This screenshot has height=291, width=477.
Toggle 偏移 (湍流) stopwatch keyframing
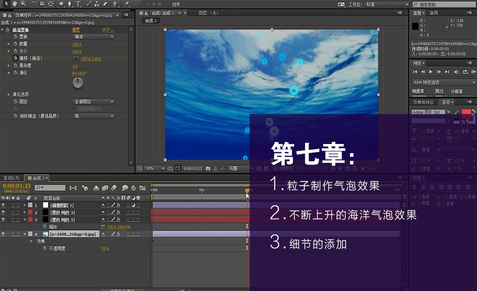click(15, 58)
